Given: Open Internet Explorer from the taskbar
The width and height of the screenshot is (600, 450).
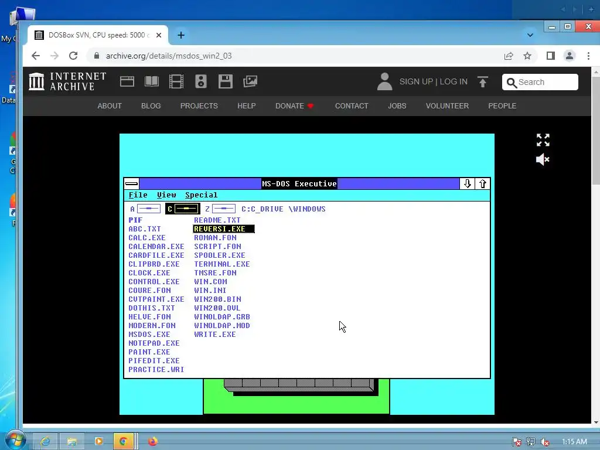Looking at the screenshot, I should 45,442.
